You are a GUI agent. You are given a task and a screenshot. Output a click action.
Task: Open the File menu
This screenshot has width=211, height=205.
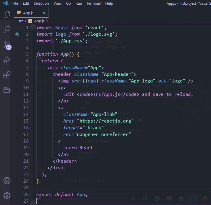15,3
